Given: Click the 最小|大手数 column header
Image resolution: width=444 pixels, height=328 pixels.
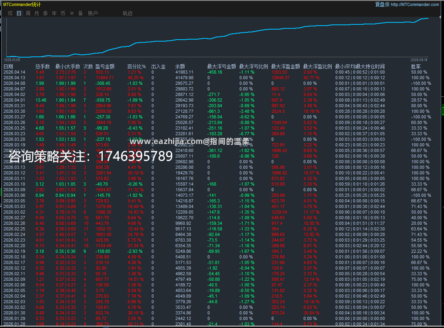Looking at the screenshot, I should tap(68, 67).
